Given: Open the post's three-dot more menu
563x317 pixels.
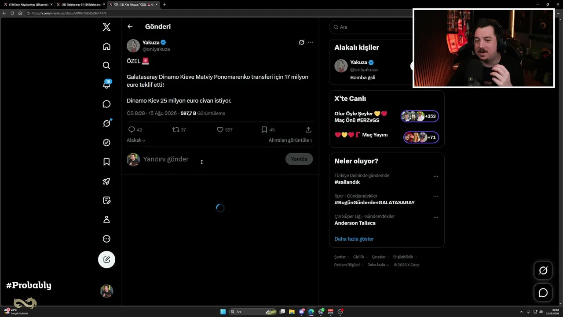Looking at the screenshot, I should [311, 42].
